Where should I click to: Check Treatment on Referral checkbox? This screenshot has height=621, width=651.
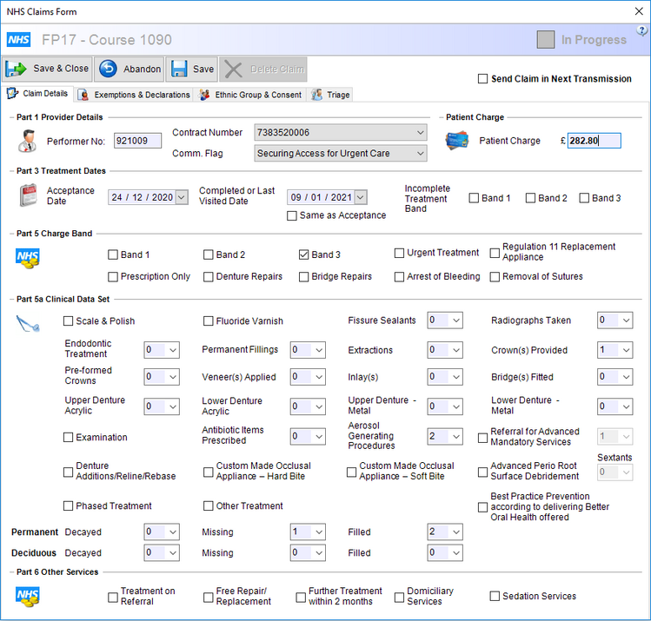pos(112,598)
